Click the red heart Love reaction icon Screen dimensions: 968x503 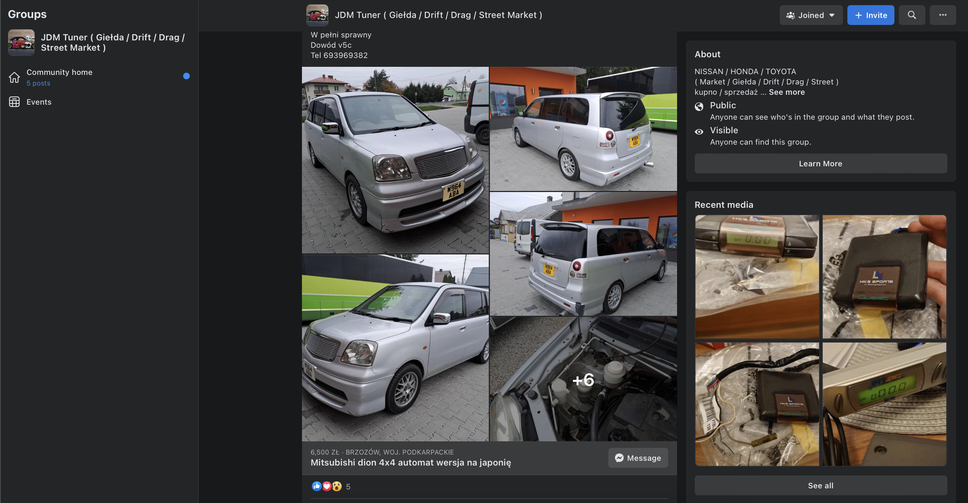point(327,486)
